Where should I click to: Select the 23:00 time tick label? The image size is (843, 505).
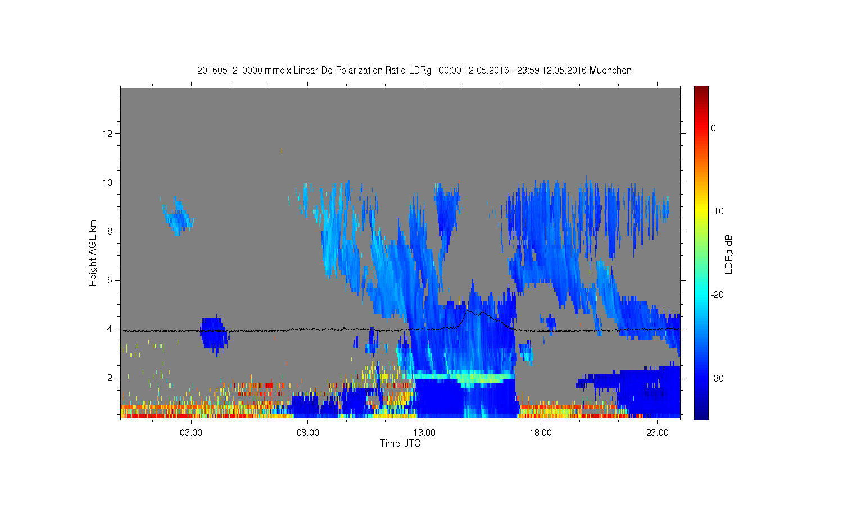pyautogui.click(x=658, y=433)
